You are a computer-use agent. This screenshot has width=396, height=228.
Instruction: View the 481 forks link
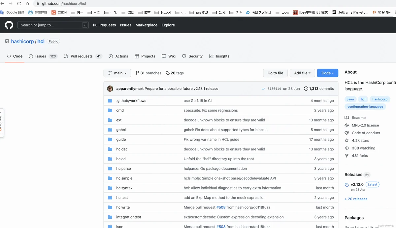point(356,156)
